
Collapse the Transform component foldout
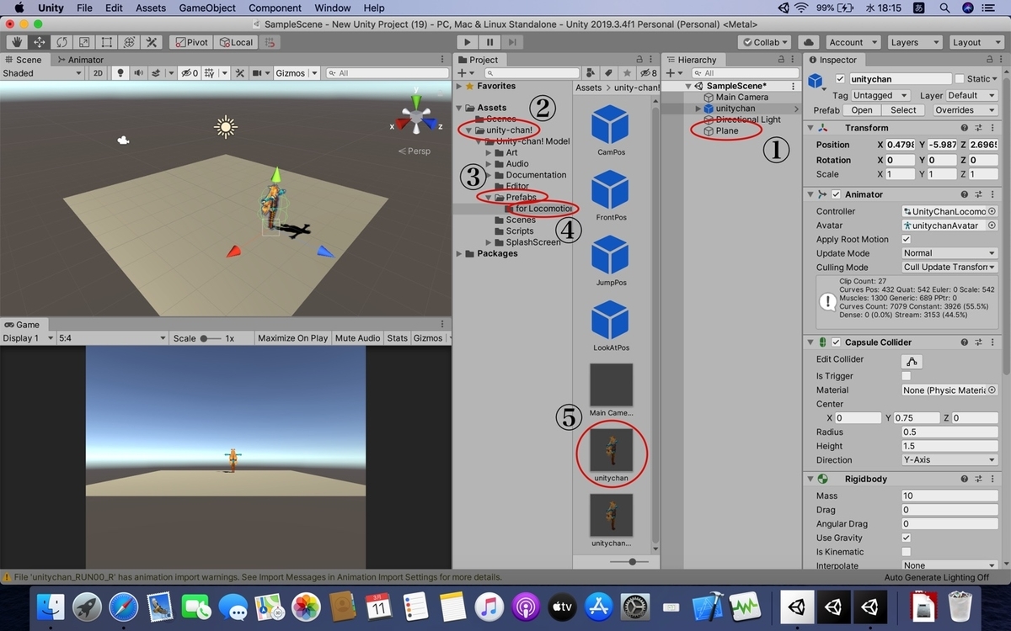pos(810,128)
